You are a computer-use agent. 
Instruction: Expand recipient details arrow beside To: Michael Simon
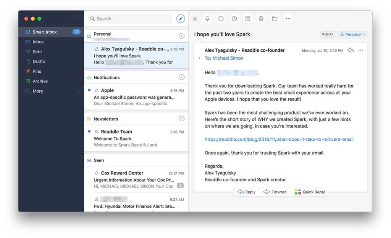click(199, 58)
